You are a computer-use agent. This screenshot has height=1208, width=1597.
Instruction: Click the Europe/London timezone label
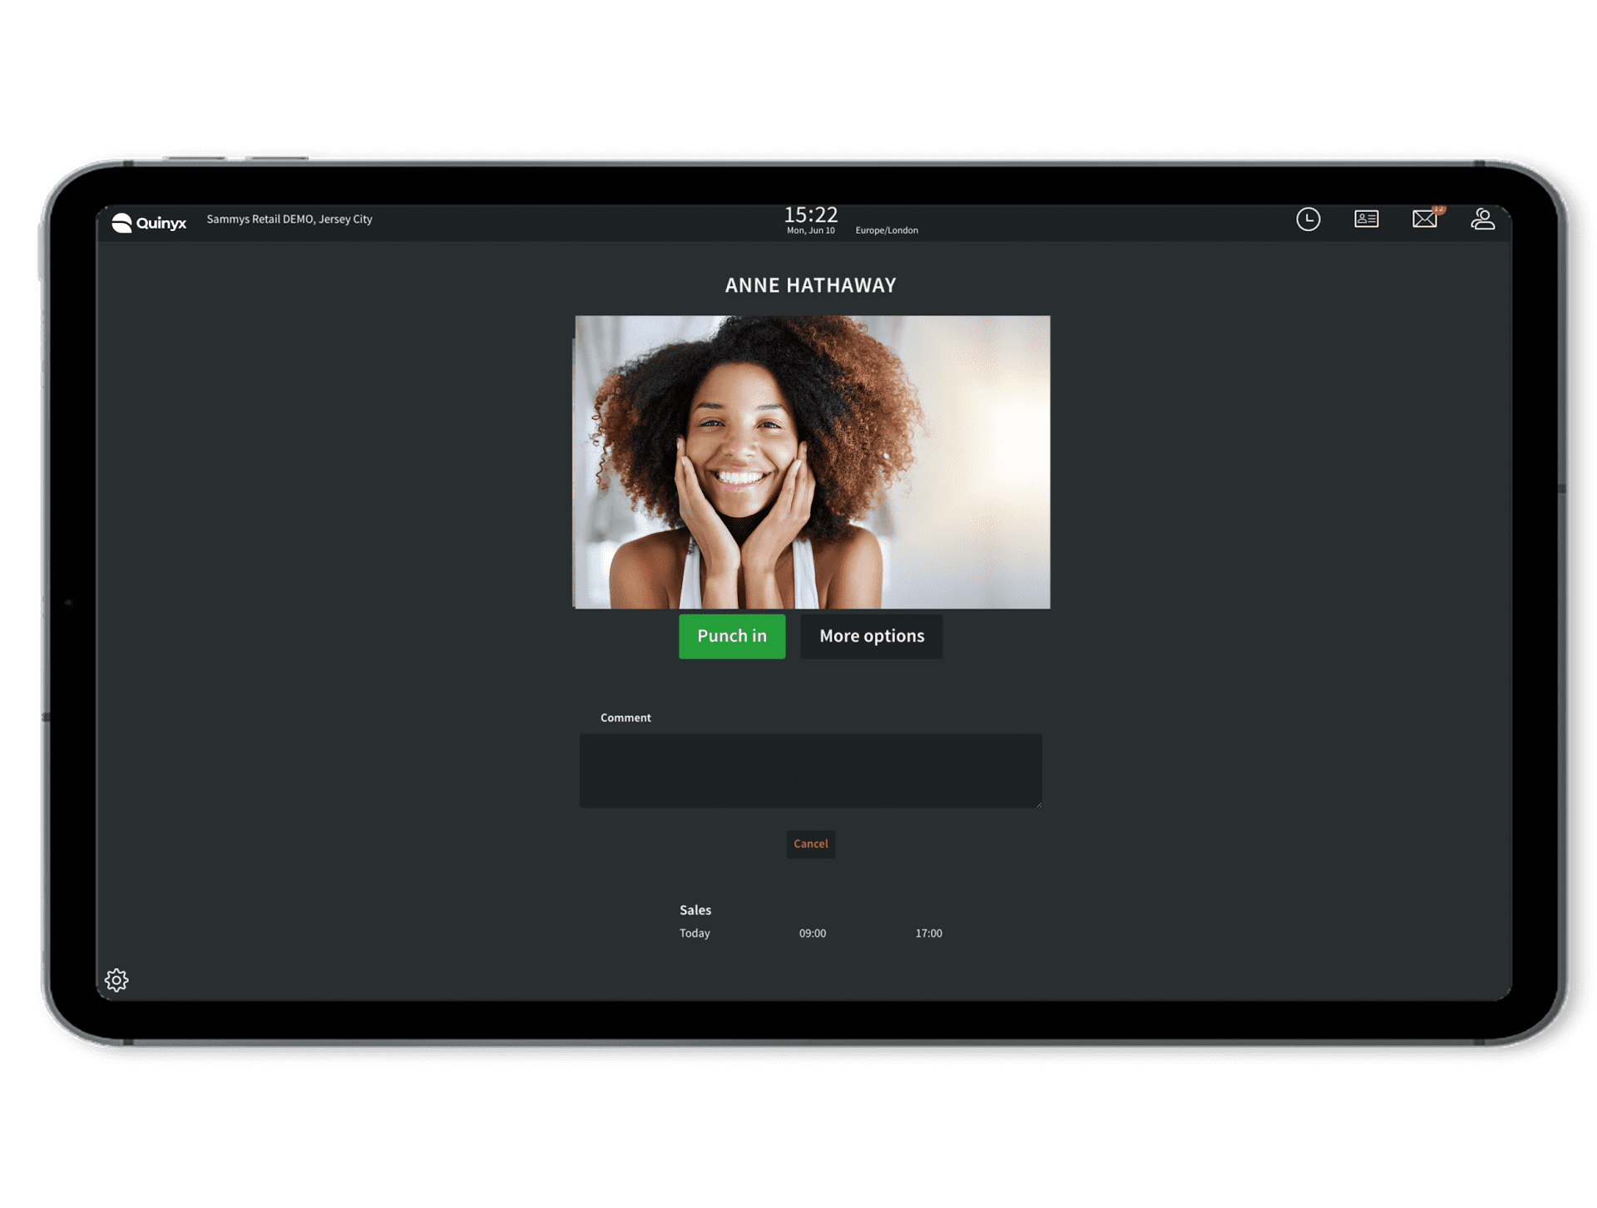coord(887,230)
